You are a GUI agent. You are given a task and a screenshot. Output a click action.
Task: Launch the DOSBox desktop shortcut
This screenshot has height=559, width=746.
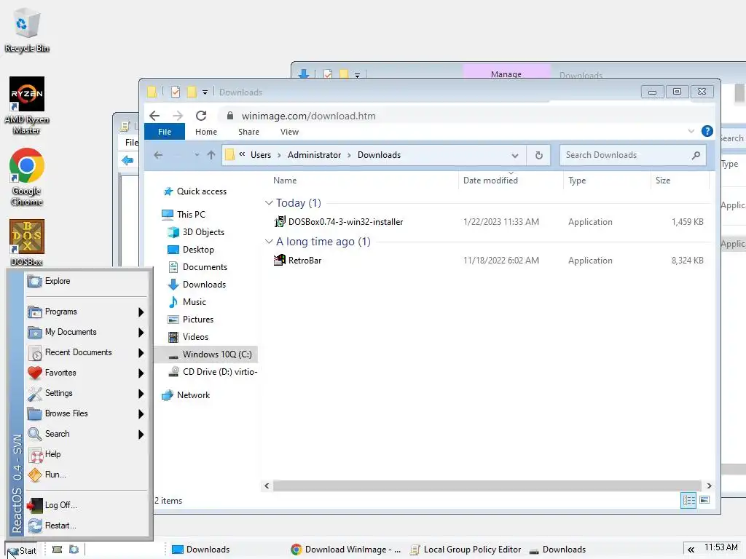27,242
